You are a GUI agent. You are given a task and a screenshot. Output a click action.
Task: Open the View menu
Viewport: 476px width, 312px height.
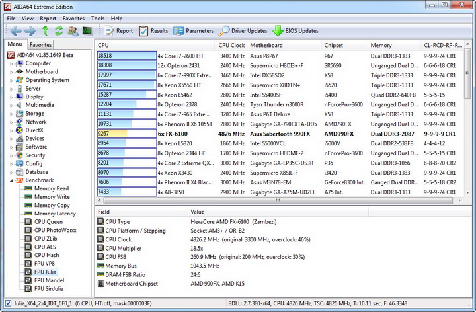pos(27,19)
